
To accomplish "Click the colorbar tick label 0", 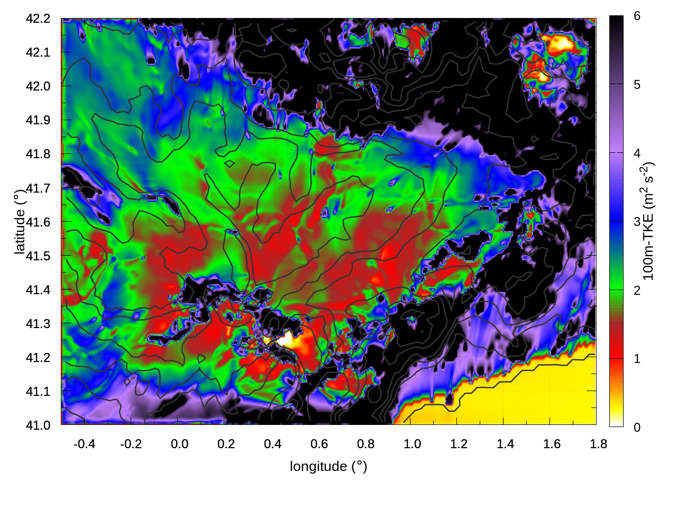I will tap(637, 427).
